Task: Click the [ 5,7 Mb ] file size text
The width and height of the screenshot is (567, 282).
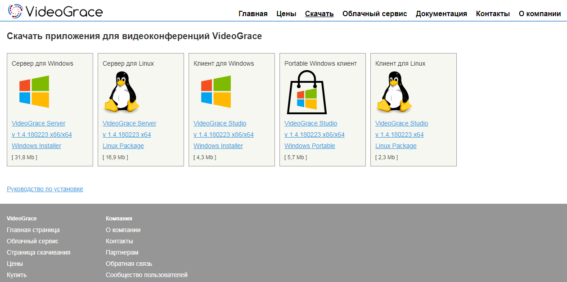Action: tap(296, 157)
